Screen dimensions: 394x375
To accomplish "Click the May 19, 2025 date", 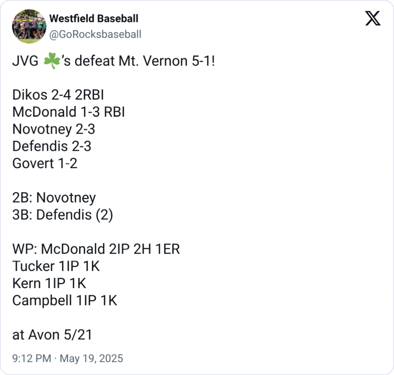I will [x=91, y=358].
